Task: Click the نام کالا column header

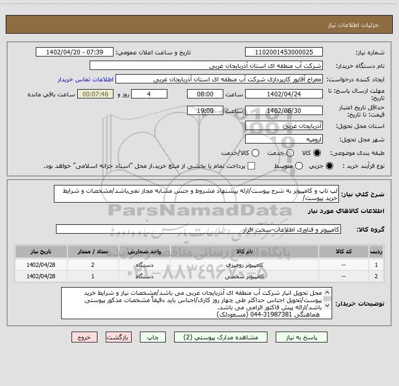Action: (x=244, y=251)
